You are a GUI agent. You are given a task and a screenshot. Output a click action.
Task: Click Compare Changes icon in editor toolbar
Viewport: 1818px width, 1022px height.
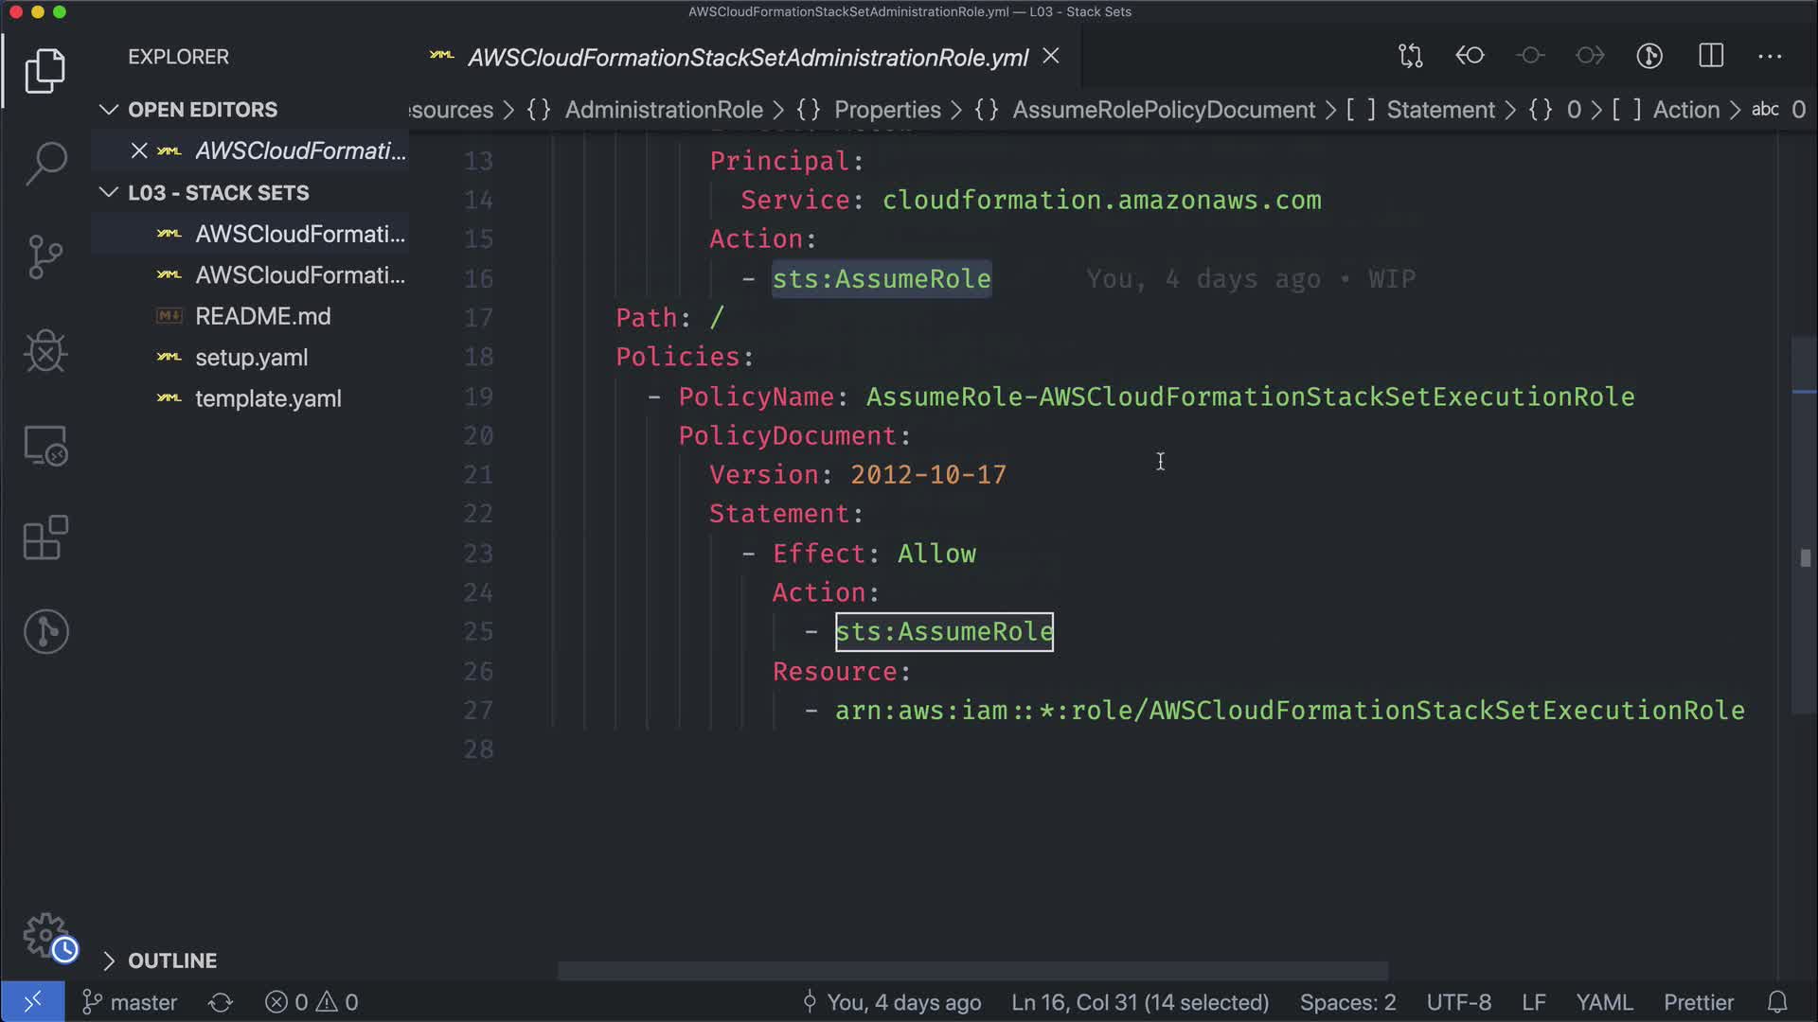[x=1410, y=56]
